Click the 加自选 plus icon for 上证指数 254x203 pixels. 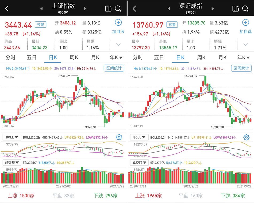(x=118, y=22)
